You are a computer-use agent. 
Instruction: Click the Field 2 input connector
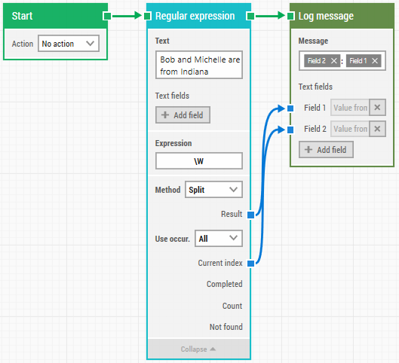pyautogui.click(x=290, y=130)
